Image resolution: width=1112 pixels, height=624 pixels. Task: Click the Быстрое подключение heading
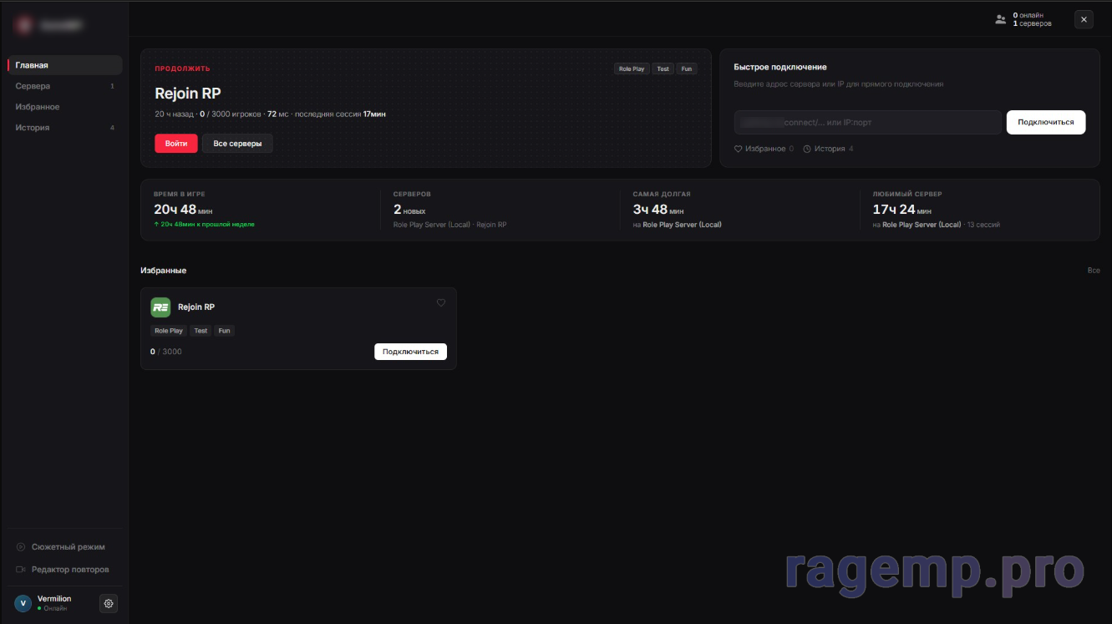(780, 67)
